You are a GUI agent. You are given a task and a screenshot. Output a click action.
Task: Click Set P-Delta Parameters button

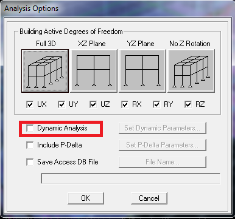pyautogui.click(x=163, y=145)
